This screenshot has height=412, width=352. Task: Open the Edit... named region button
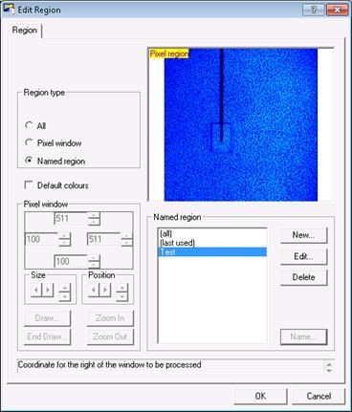[303, 256]
